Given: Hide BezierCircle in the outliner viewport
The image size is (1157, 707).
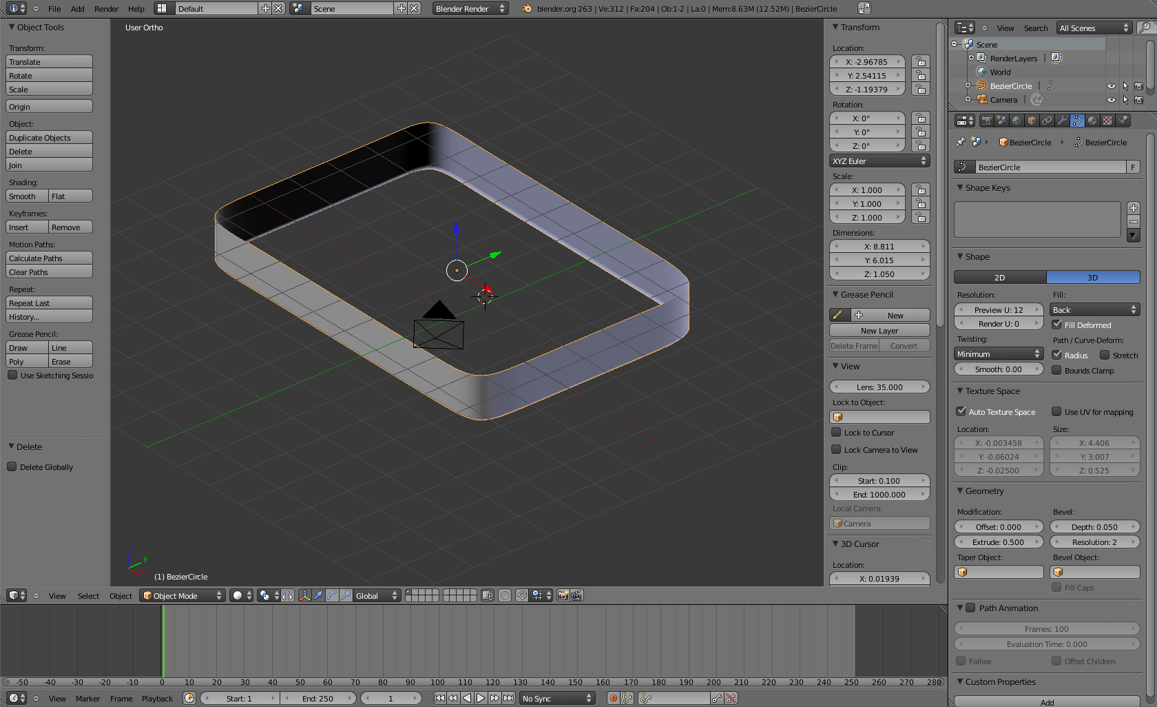Looking at the screenshot, I should pyautogui.click(x=1111, y=86).
